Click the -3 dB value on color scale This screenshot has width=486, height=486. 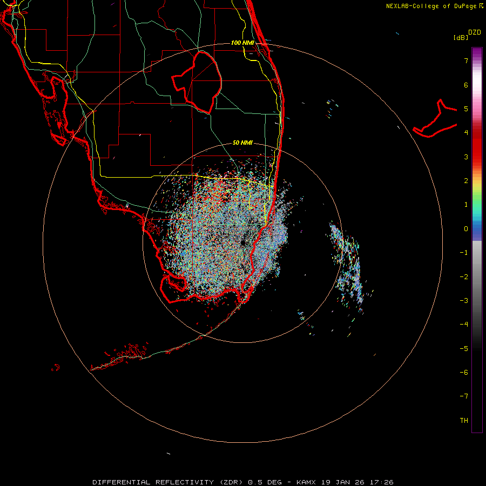(x=464, y=301)
